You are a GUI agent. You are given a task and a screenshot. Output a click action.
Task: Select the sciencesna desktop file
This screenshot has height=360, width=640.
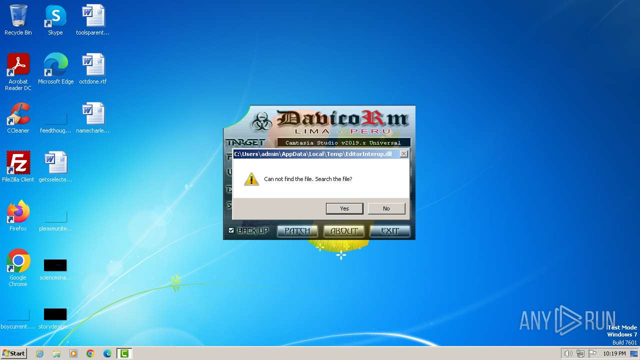pyautogui.click(x=55, y=269)
